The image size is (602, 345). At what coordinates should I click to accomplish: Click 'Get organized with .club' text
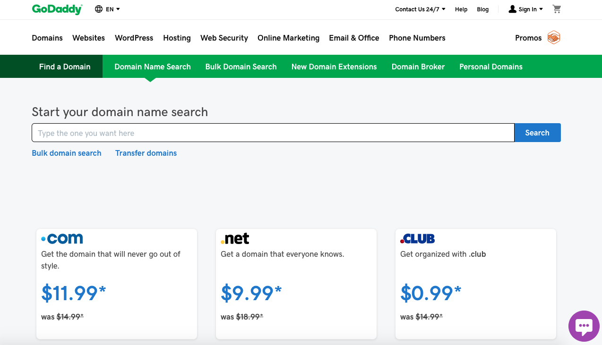[x=443, y=254]
